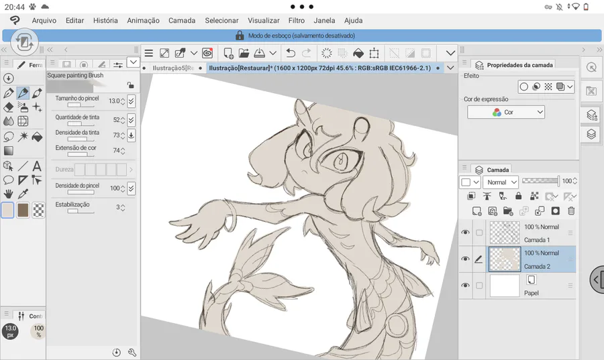The height and width of the screenshot is (360, 604).
Task: Switch to the Ilustração5 document tab
Action: tap(172, 68)
